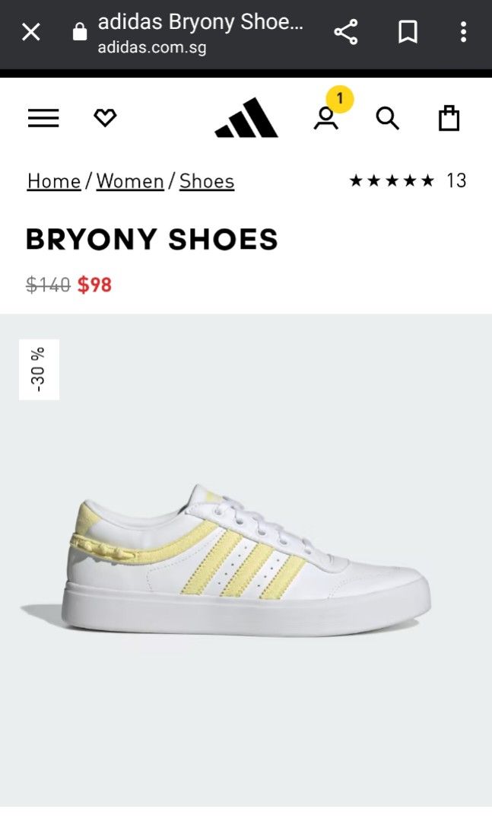The height and width of the screenshot is (822, 492).
Task: Open the hamburger navigation menu
Action: pyautogui.click(x=43, y=118)
